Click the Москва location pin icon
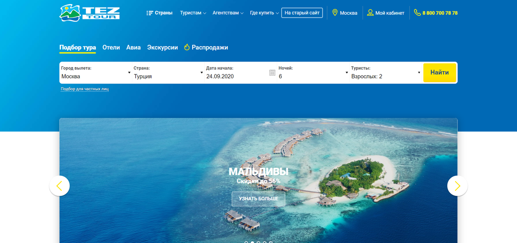 [x=335, y=12]
